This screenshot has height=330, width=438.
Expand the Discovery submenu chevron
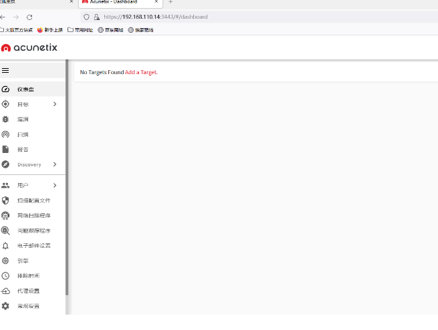[x=55, y=164]
